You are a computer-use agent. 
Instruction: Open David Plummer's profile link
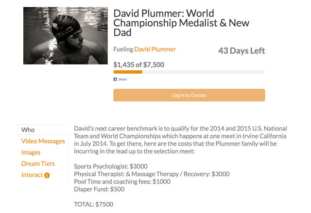[155, 49]
